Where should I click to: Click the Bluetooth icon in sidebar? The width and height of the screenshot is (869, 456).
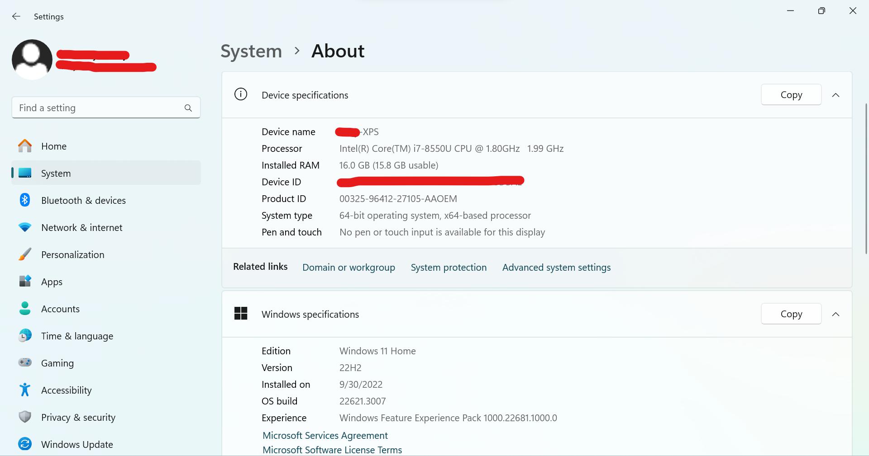point(25,200)
